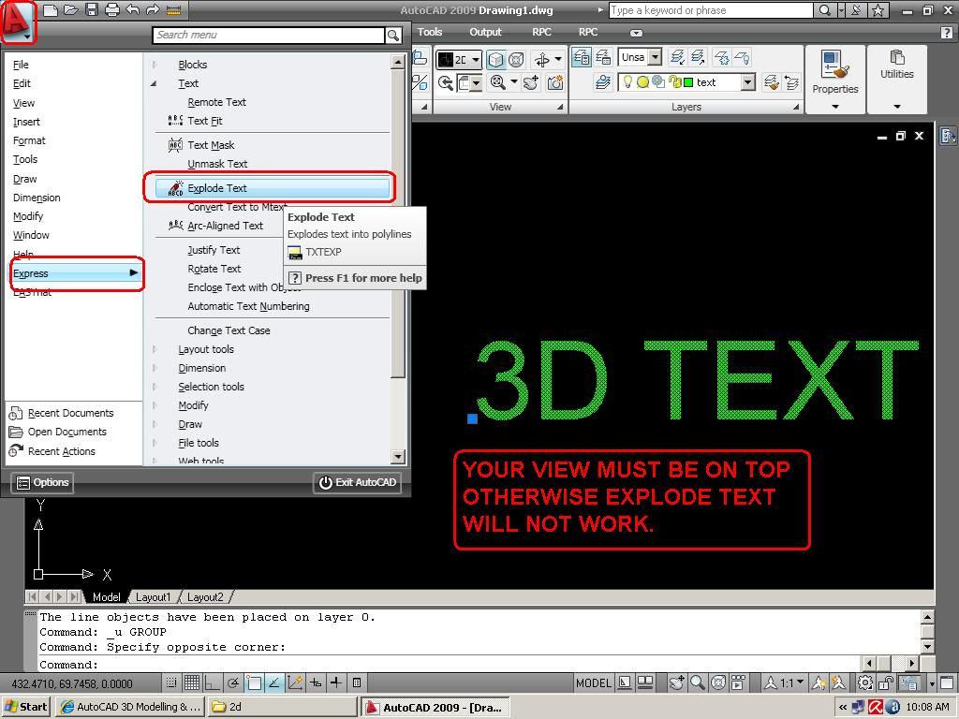Click the Undo arrow icon
Image resolution: width=959 pixels, height=719 pixels.
pyautogui.click(x=132, y=10)
